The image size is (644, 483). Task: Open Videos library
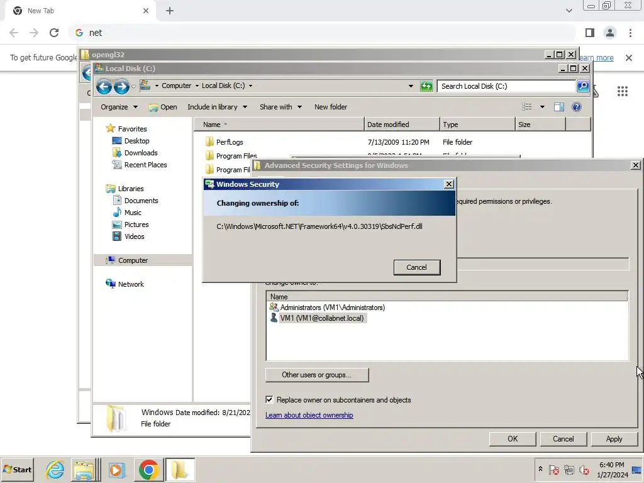[x=128, y=236]
